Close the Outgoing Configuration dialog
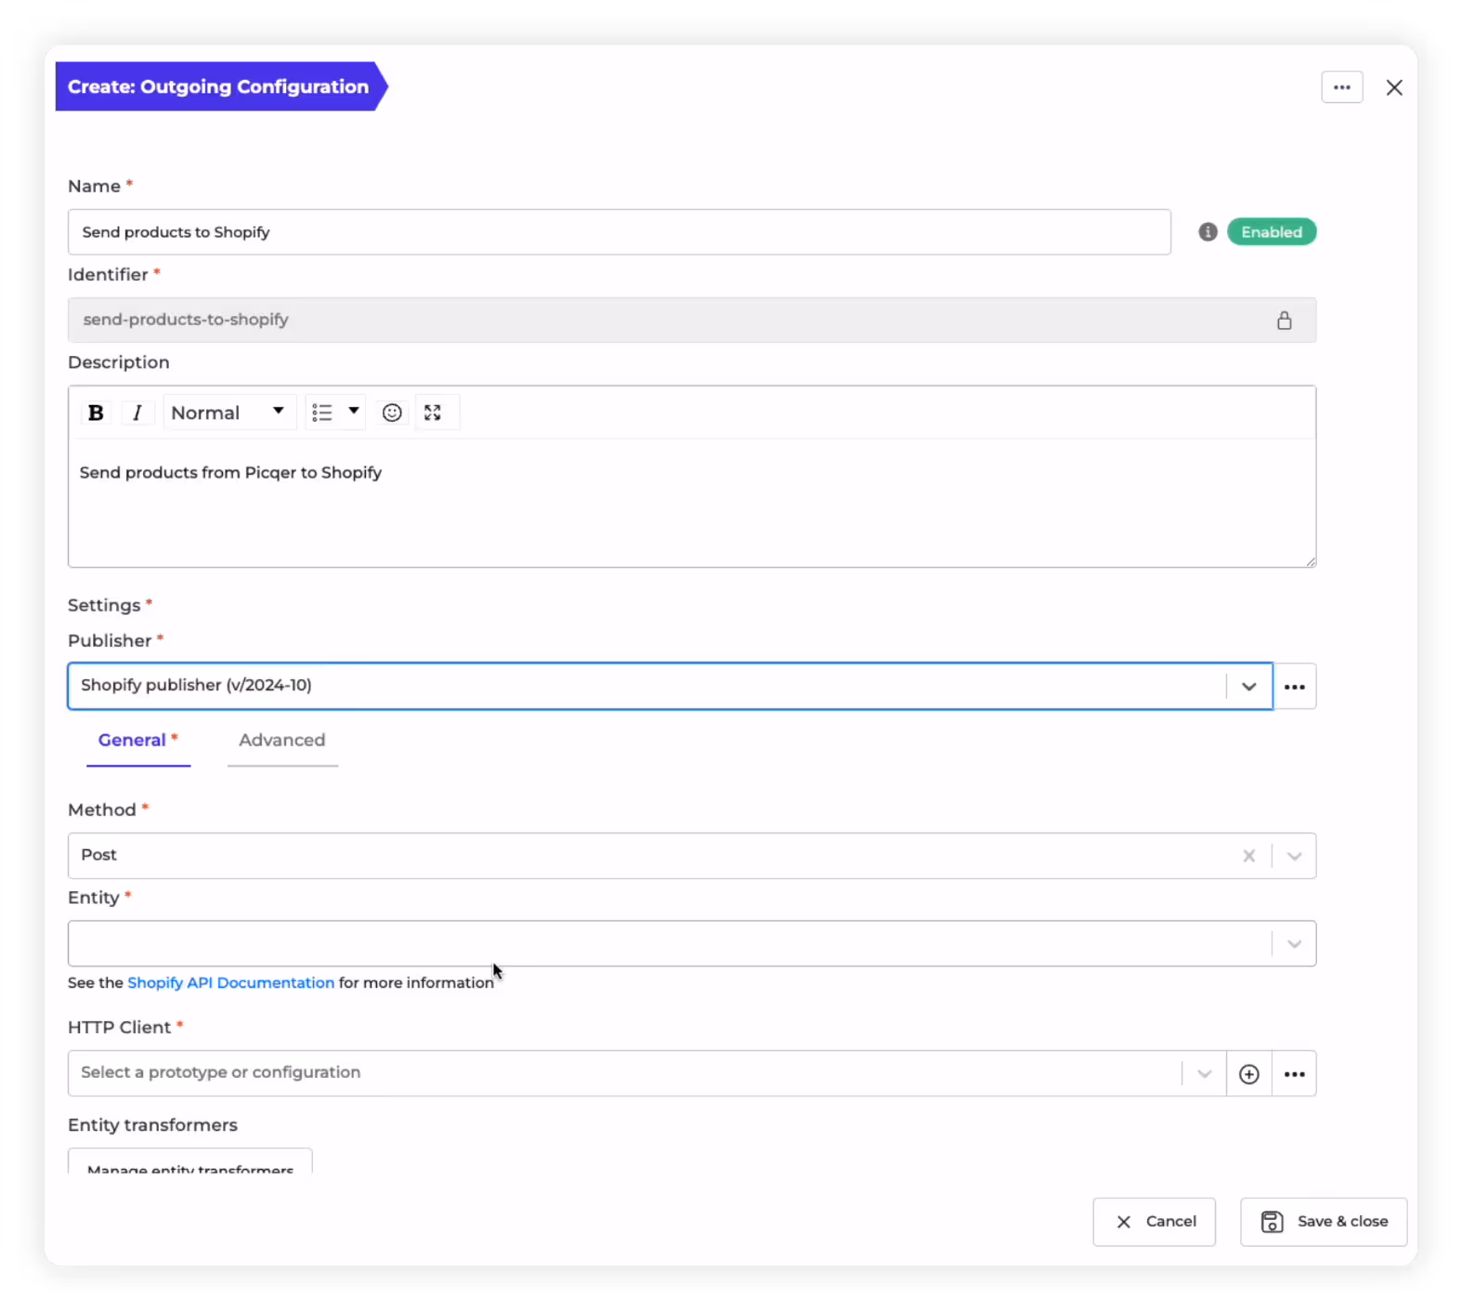This screenshot has width=1462, height=1312. (1394, 87)
